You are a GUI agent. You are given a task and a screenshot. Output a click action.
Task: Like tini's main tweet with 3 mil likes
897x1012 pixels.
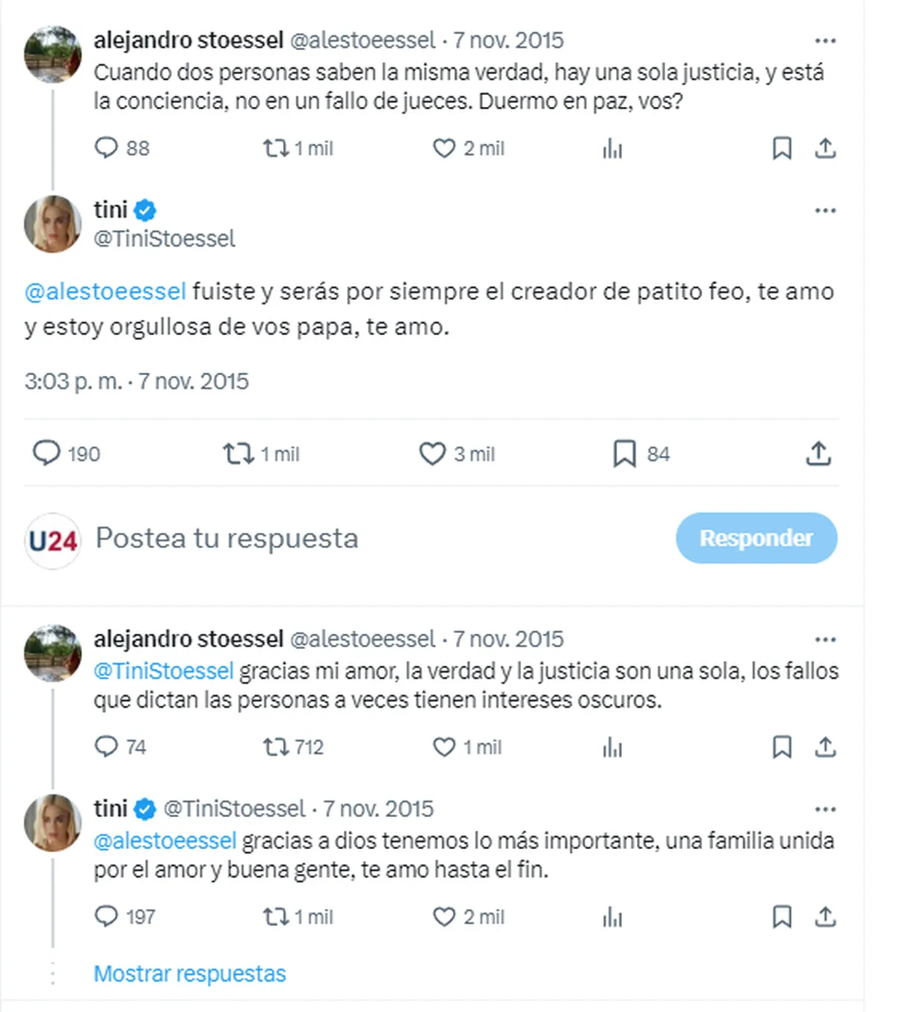point(432,454)
